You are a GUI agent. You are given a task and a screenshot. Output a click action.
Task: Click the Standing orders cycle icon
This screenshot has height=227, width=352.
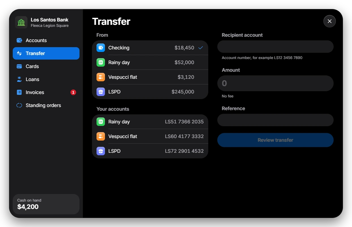pyautogui.click(x=19, y=105)
